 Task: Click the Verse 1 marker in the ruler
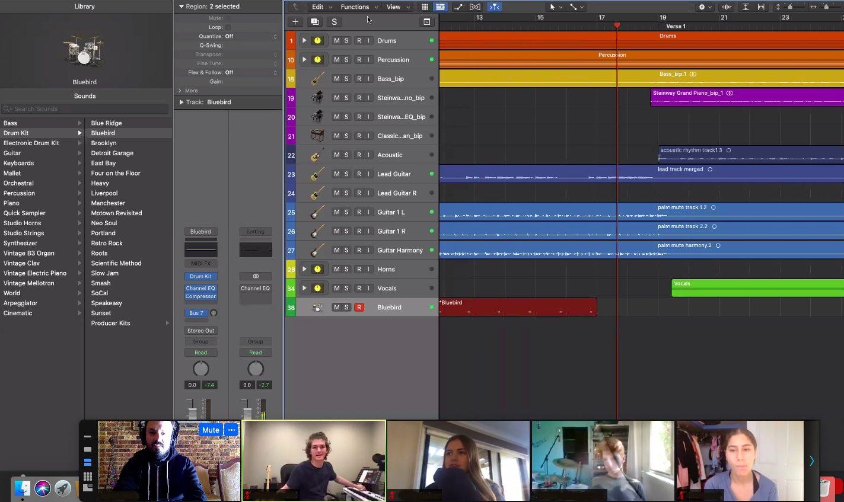[x=676, y=26]
